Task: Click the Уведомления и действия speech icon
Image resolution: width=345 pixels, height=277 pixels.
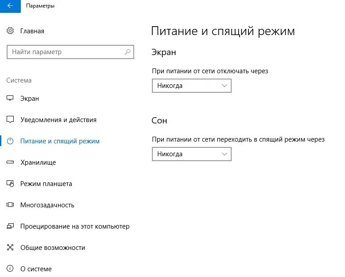Action: 10,120
